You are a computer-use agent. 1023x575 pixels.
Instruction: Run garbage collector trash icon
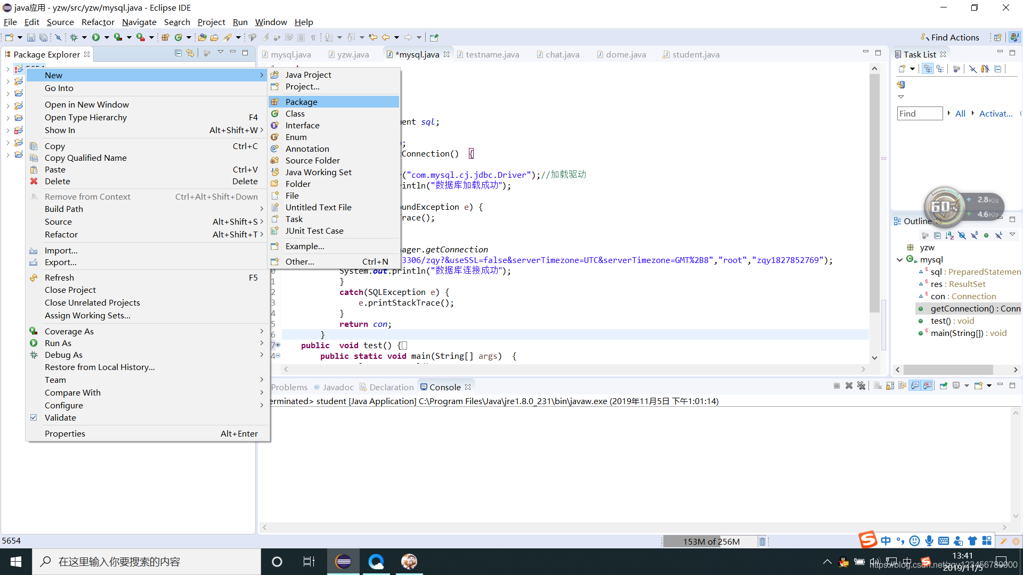pos(762,541)
